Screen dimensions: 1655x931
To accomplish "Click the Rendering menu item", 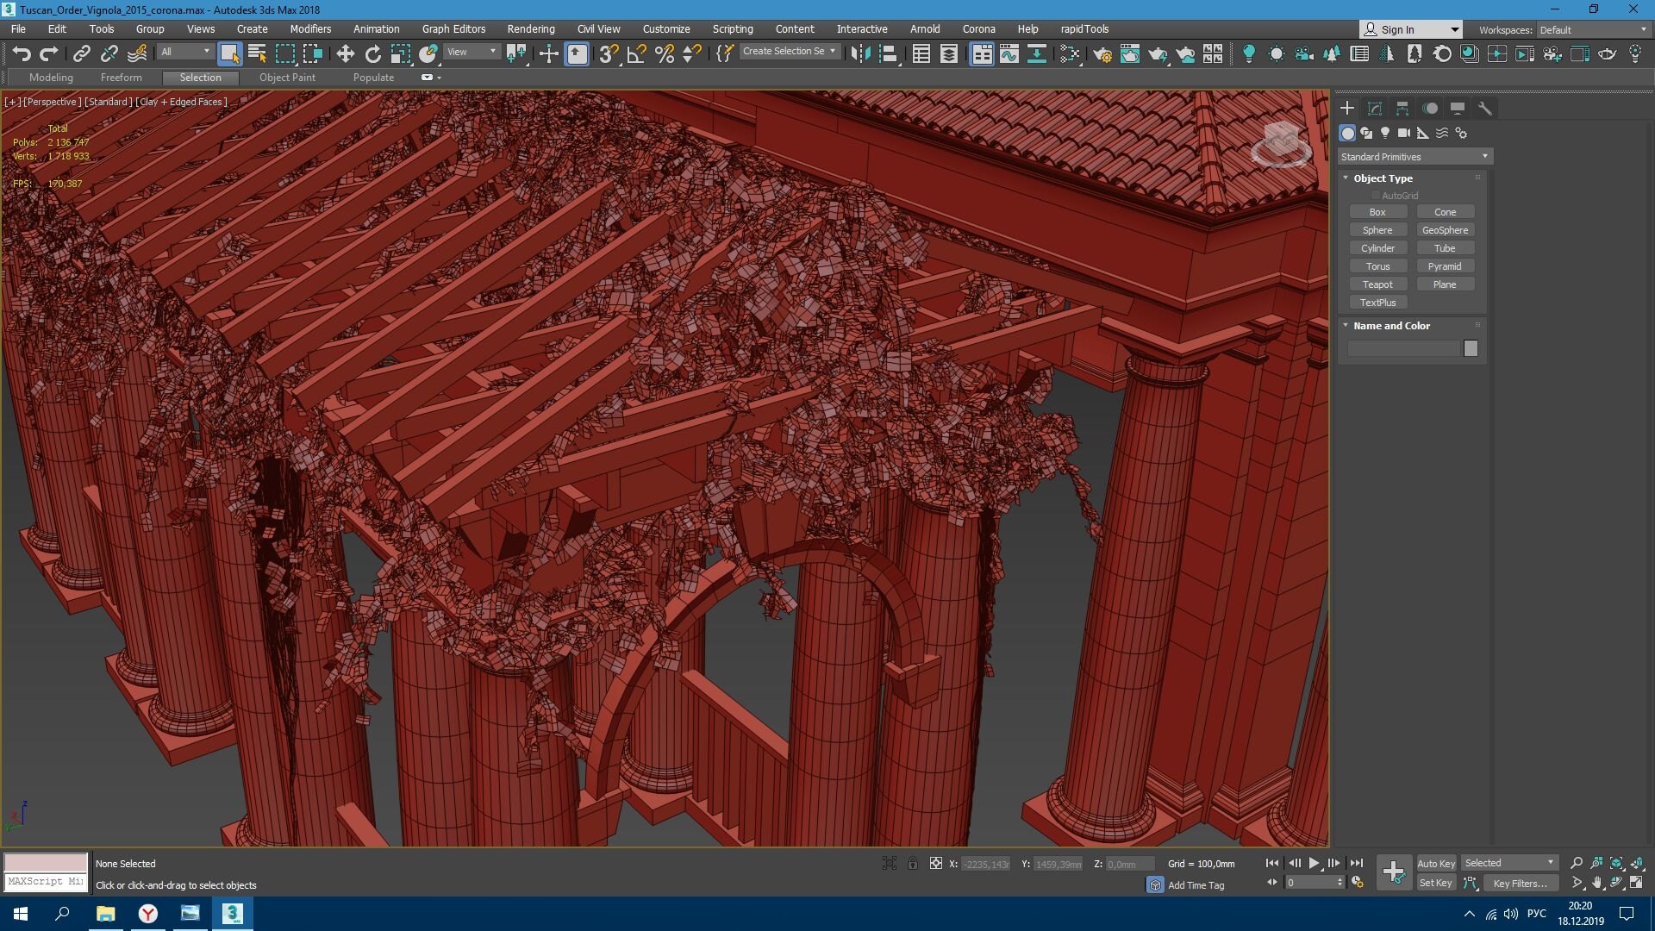I will coord(531,28).
